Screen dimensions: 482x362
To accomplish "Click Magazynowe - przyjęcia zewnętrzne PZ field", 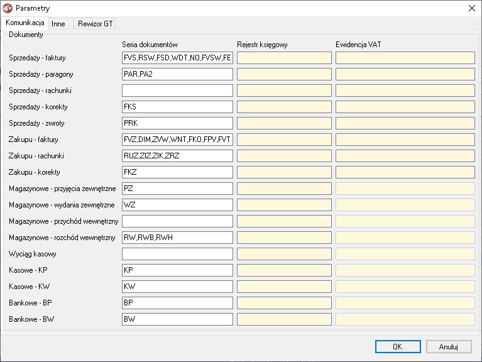I will [177, 189].
